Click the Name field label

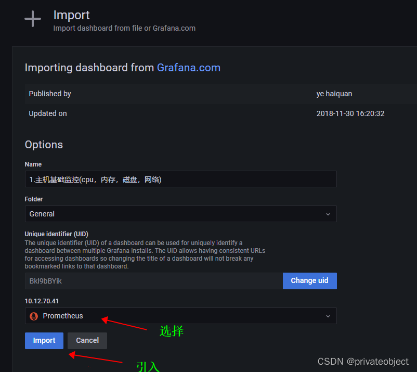click(33, 164)
